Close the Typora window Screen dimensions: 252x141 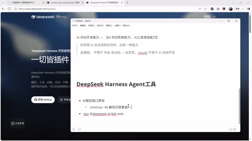click(236, 21)
